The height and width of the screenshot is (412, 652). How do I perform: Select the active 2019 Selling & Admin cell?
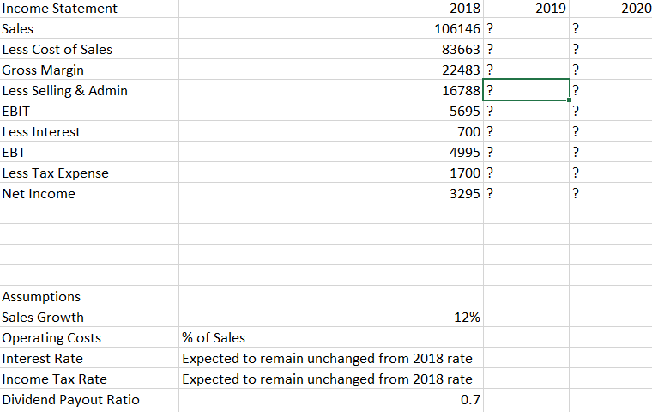pos(526,90)
